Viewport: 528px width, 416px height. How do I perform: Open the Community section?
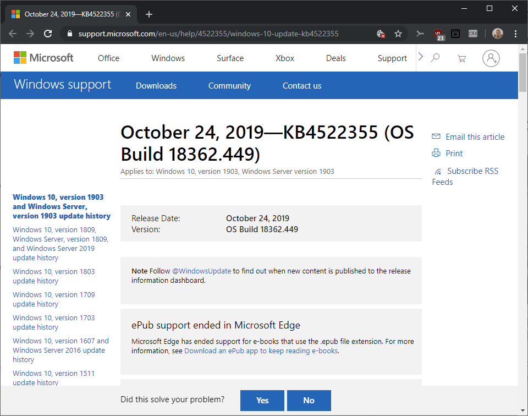tap(229, 86)
